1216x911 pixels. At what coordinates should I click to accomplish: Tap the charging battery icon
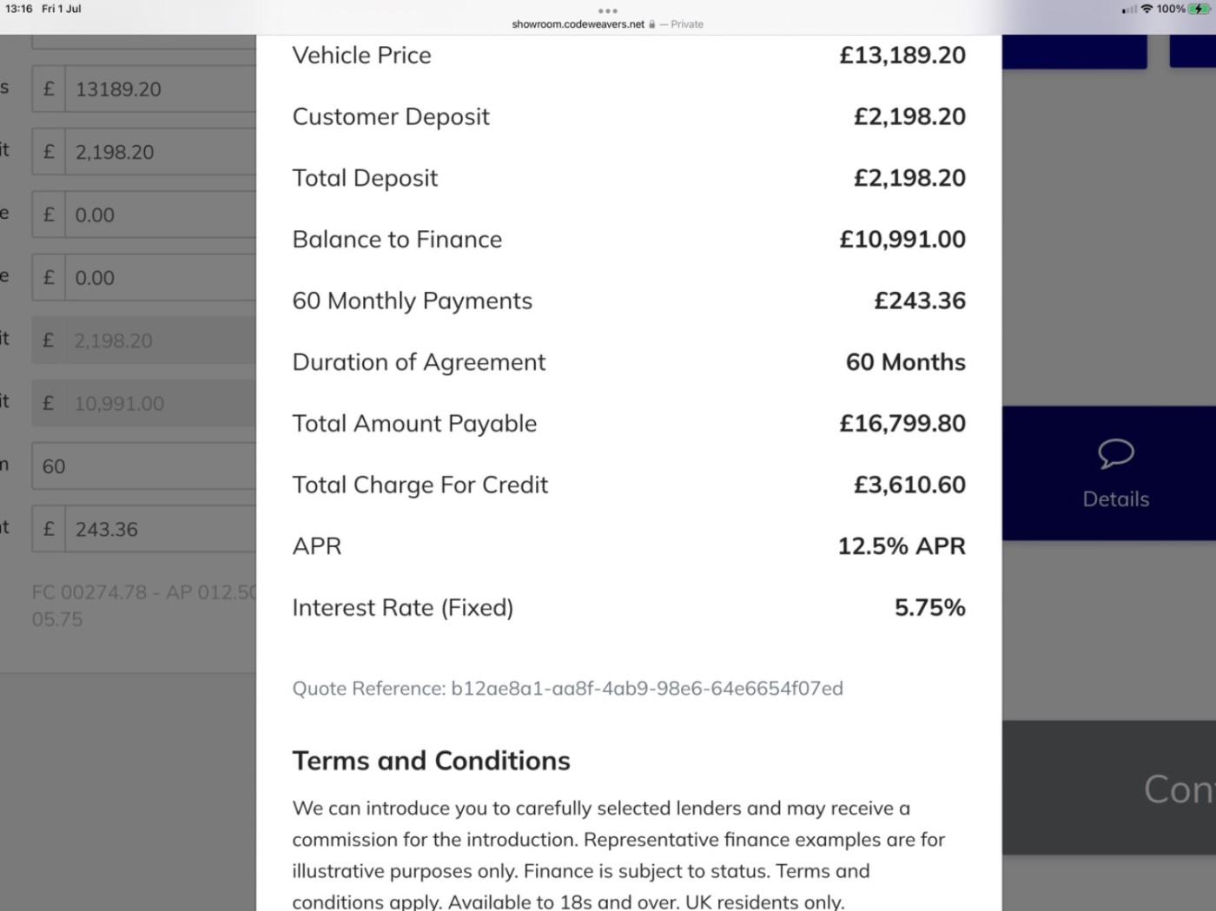1199,9
